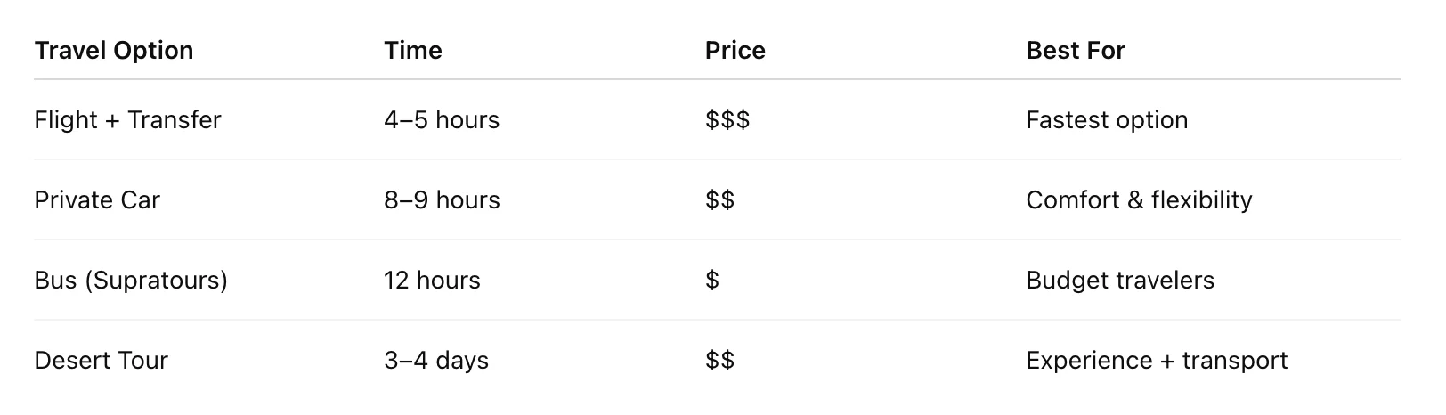Click the Comfort & flexibility cell

pyautogui.click(x=1139, y=200)
